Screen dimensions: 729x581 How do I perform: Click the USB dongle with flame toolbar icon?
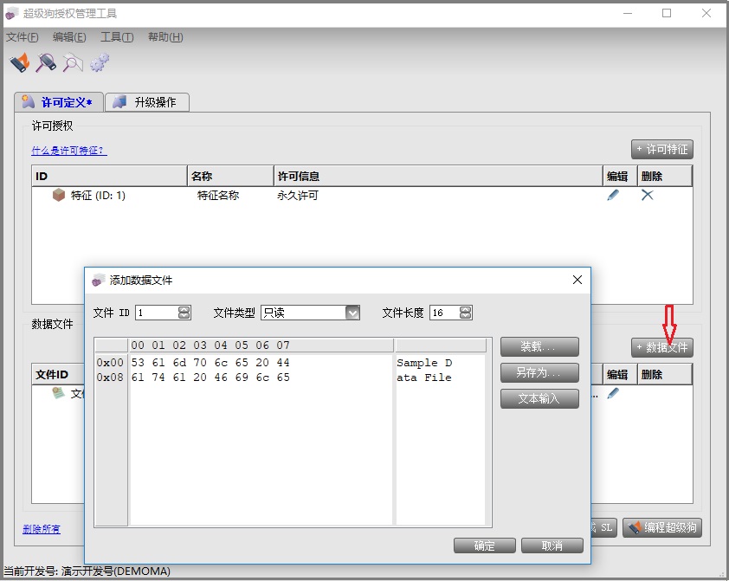click(19, 62)
